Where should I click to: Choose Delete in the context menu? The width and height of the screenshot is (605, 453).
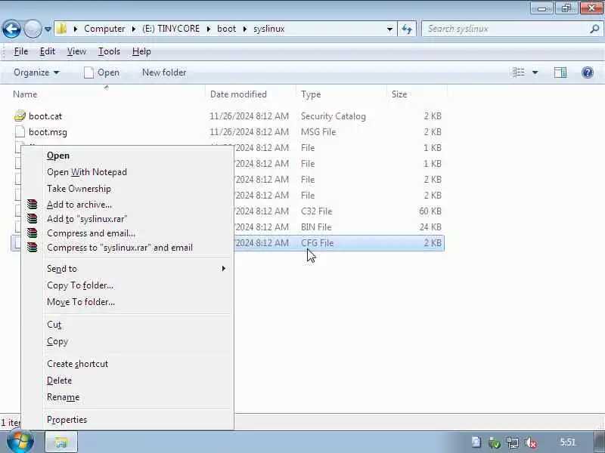point(60,381)
